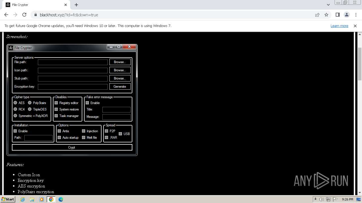This screenshot has width=362, height=203.
Task: Enable the Fake error message checkbox
Action: (x=87, y=103)
